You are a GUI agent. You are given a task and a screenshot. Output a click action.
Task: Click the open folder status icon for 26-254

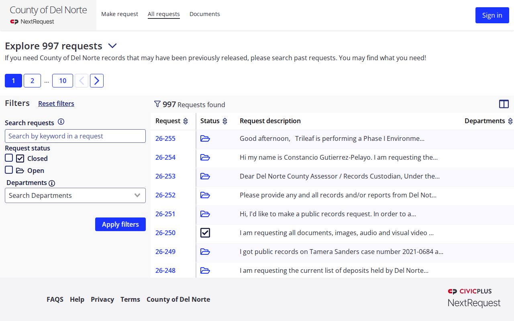tap(205, 157)
